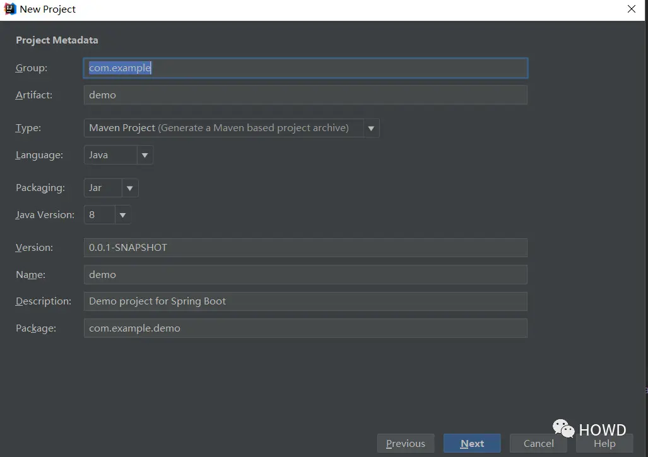Close the New Project dialog

[x=631, y=9]
